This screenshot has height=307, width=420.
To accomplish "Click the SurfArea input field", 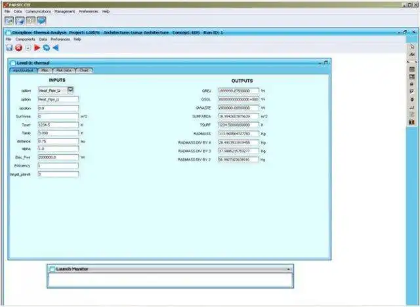I will click(58, 117).
